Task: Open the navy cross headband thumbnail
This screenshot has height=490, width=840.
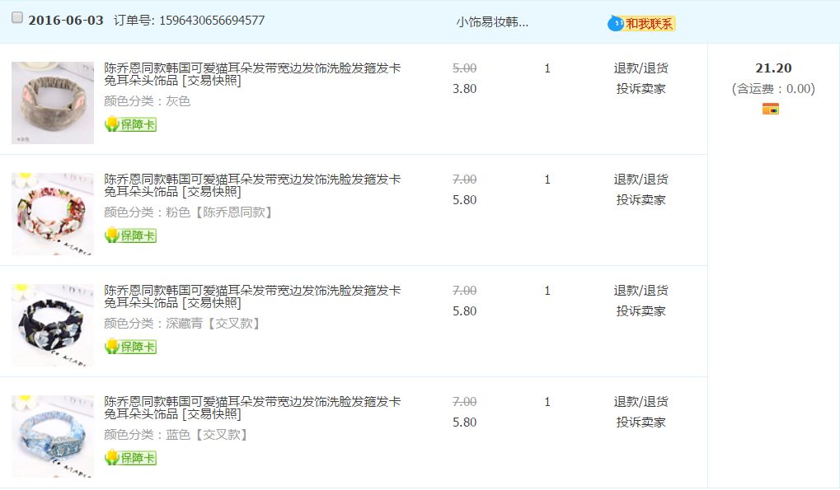Action: click(53, 325)
